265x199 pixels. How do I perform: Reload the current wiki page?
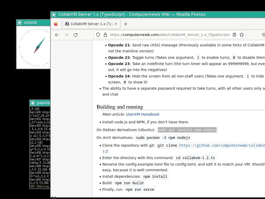[76, 35]
